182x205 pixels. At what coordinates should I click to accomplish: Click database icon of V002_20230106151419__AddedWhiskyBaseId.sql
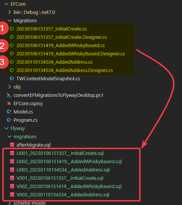point(12,186)
